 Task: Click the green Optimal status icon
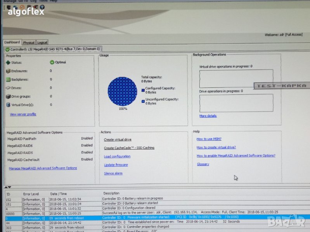click(x=52, y=62)
